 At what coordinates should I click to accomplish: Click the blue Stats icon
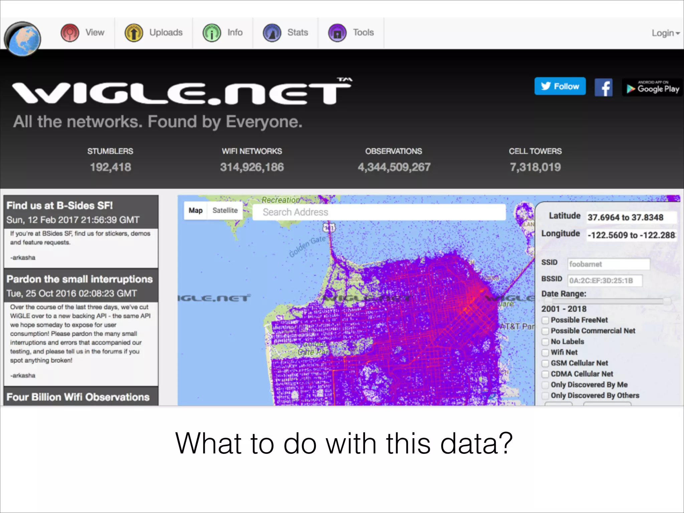pyautogui.click(x=272, y=33)
